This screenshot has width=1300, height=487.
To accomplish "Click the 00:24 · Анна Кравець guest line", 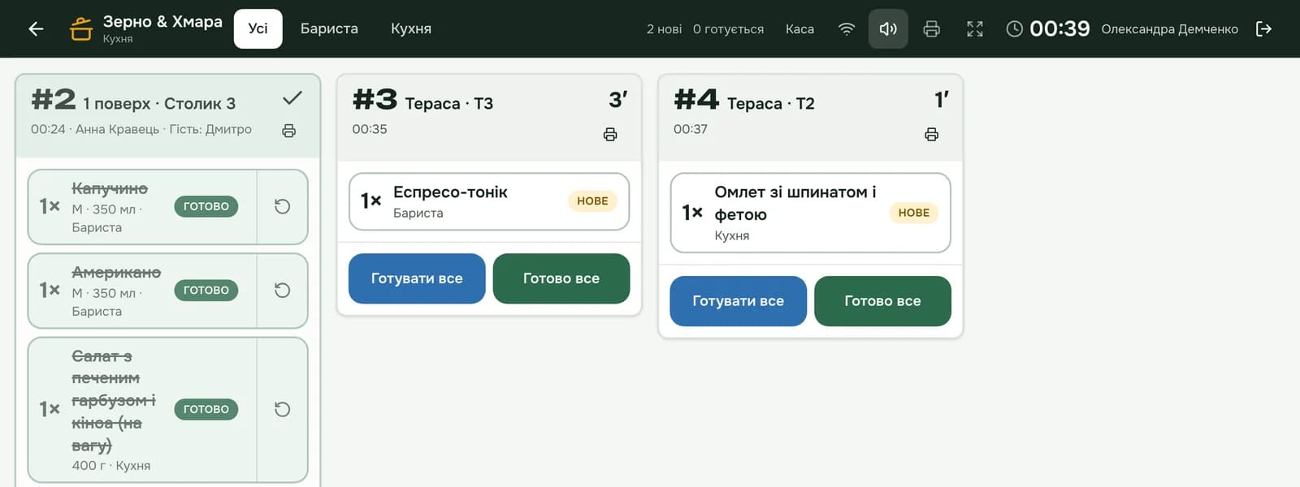I will tap(141, 129).
